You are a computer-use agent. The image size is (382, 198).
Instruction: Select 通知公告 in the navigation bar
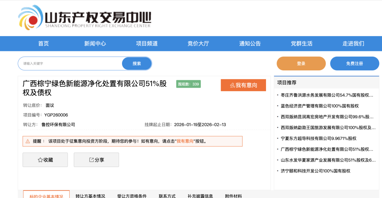[250, 43]
